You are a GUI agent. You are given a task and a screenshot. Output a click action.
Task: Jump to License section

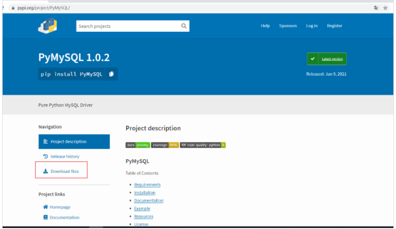(x=141, y=224)
